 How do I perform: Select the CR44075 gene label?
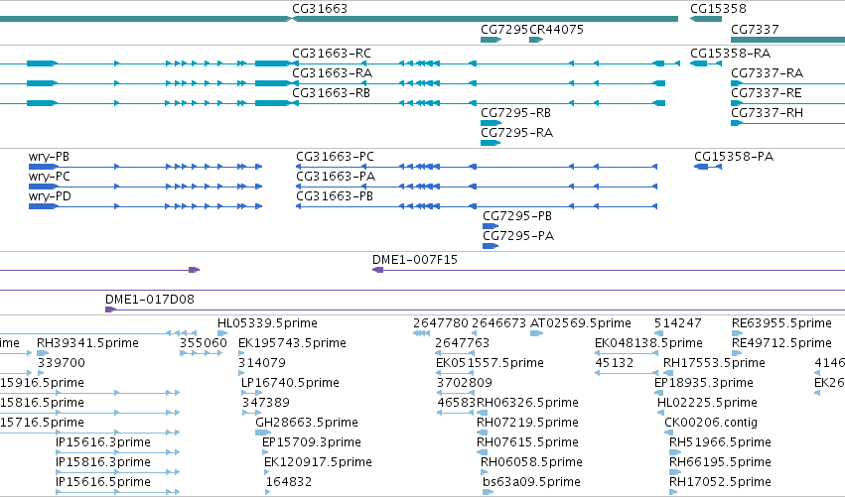point(556,30)
